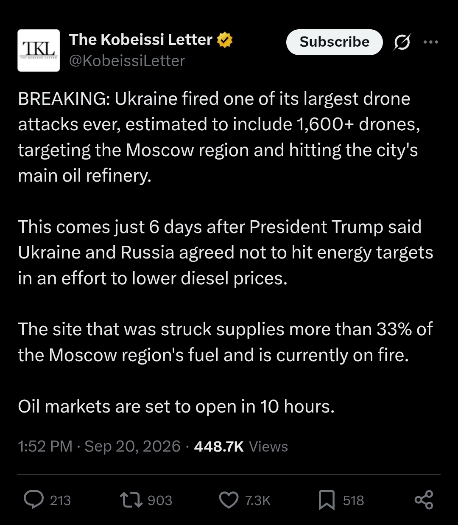
Task: Open the 1:52 PM Sep 20 timestamp
Action: coord(99,446)
